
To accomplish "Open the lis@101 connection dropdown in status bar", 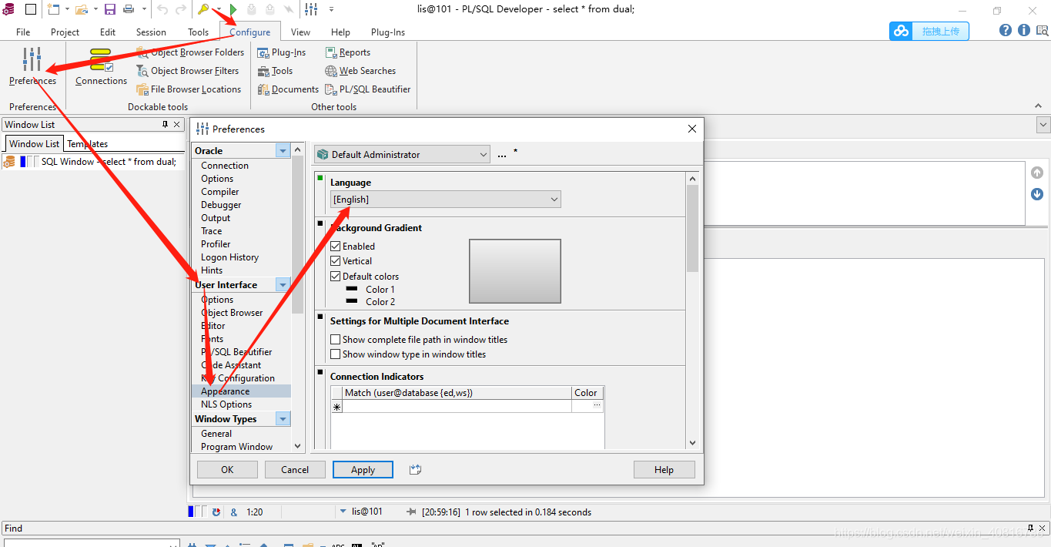I will coord(343,512).
